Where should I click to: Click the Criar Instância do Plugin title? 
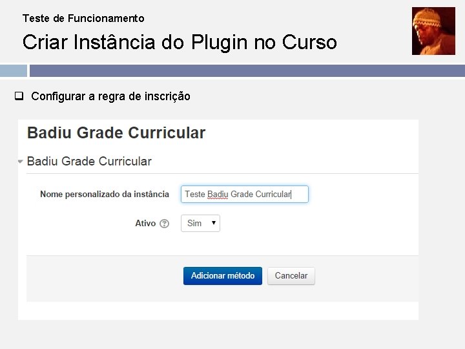[x=180, y=43]
